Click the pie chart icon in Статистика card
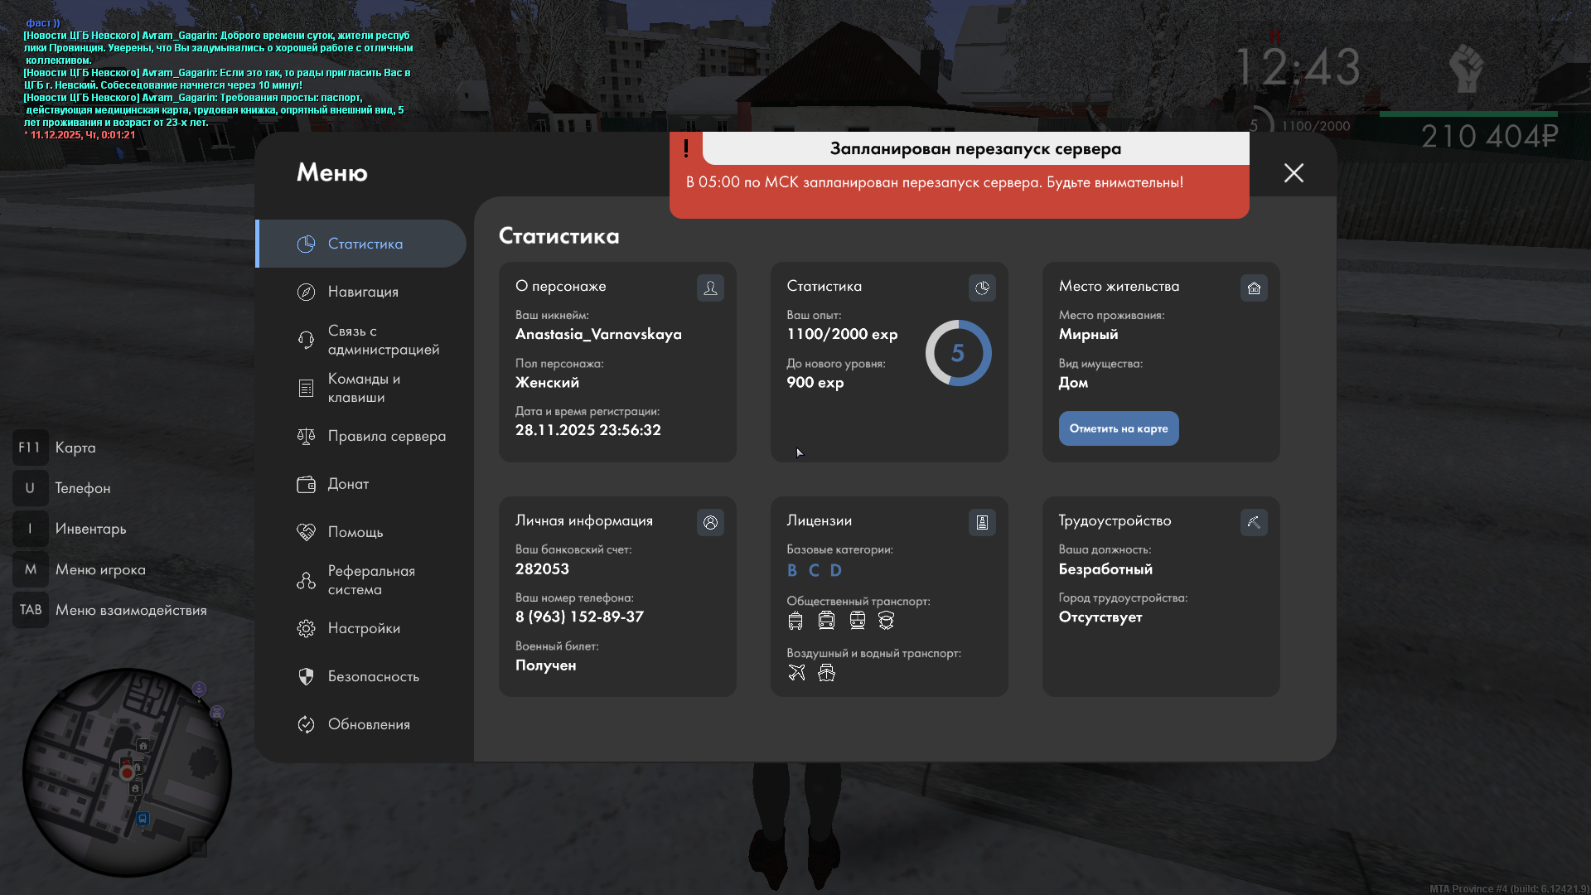Image resolution: width=1591 pixels, height=895 pixels. 982,288
